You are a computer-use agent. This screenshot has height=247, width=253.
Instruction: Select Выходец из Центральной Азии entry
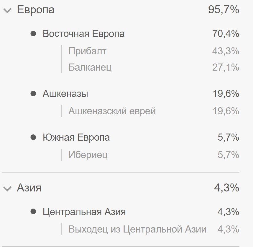tap(137, 229)
